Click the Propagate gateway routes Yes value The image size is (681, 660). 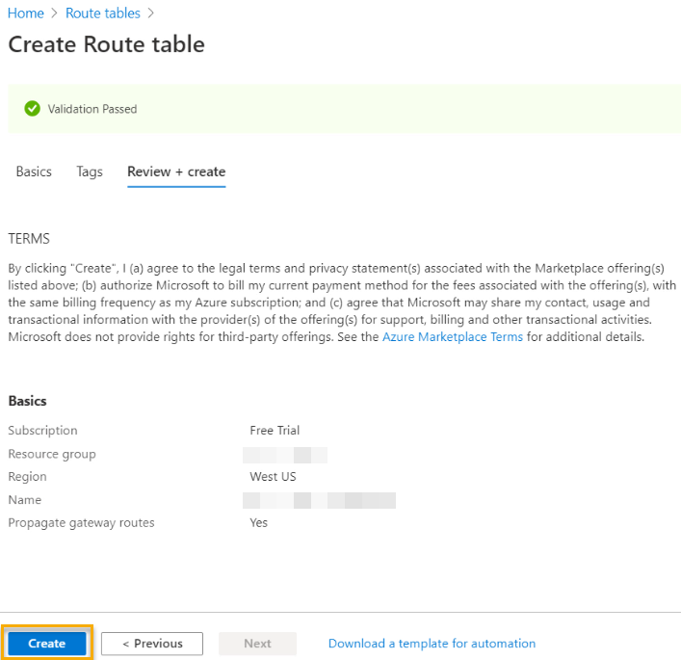pos(258,523)
